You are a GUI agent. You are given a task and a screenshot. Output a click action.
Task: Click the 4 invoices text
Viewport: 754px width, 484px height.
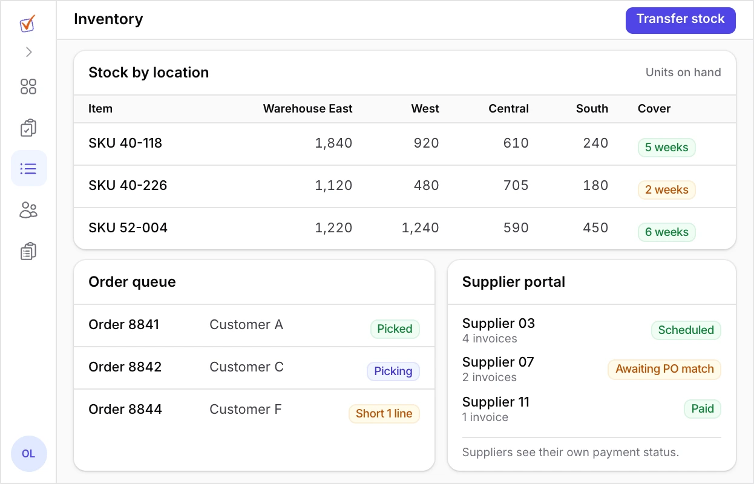[x=490, y=339]
